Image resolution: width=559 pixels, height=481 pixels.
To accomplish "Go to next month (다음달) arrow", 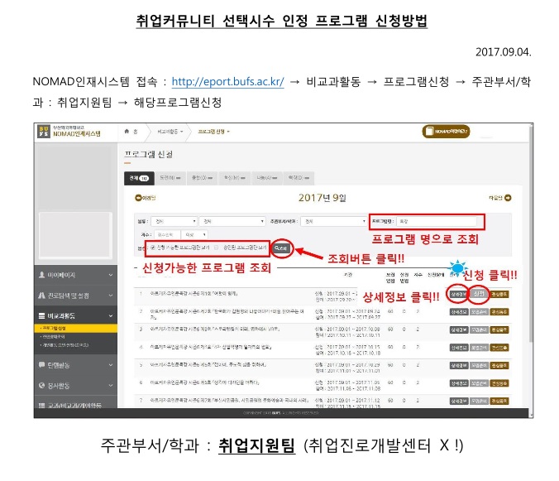I will (x=500, y=197).
